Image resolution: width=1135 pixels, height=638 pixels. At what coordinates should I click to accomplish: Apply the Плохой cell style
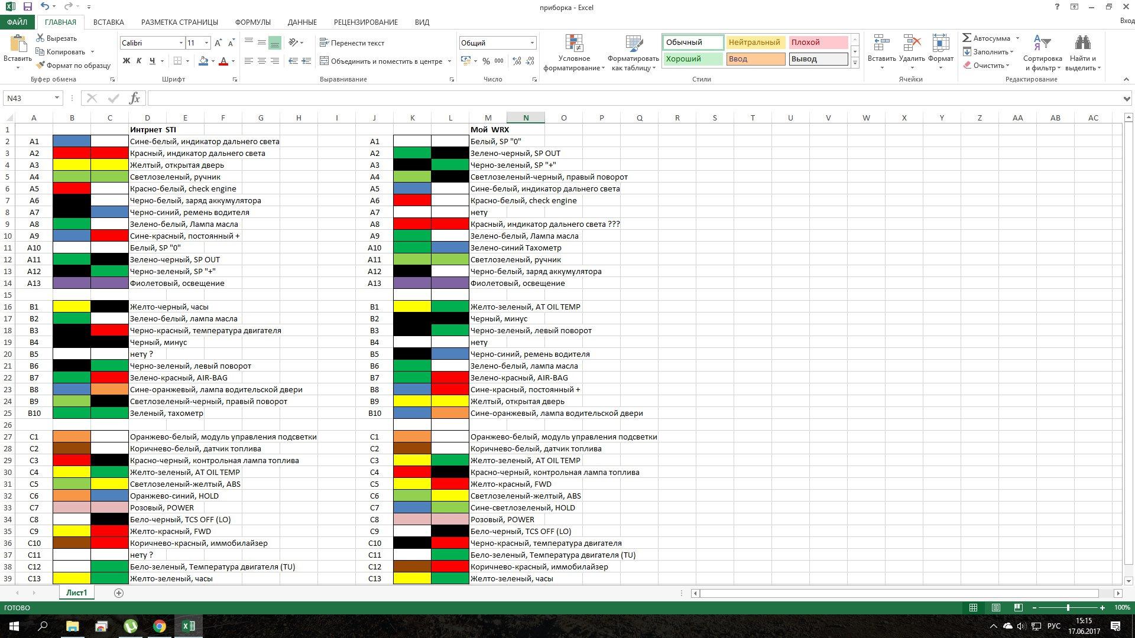pos(818,43)
